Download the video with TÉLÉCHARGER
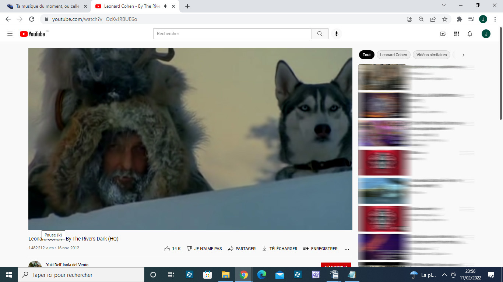Image resolution: width=503 pixels, height=282 pixels. pyautogui.click(x=279, y=249)
